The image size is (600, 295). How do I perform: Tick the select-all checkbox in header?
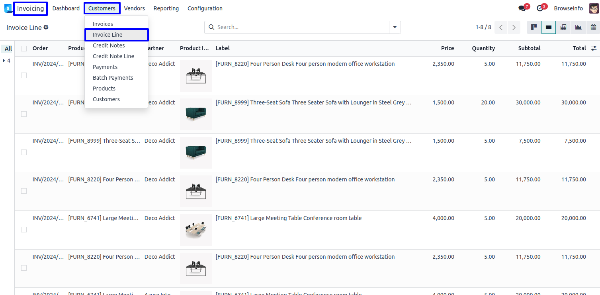[x=24, y=48]
